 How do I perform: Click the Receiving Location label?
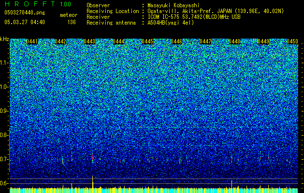(113, 11)
